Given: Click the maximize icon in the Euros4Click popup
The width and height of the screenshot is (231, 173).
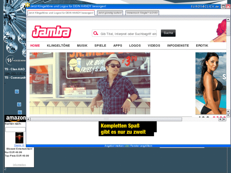Looking at the screenshot, I should (223, 6).
